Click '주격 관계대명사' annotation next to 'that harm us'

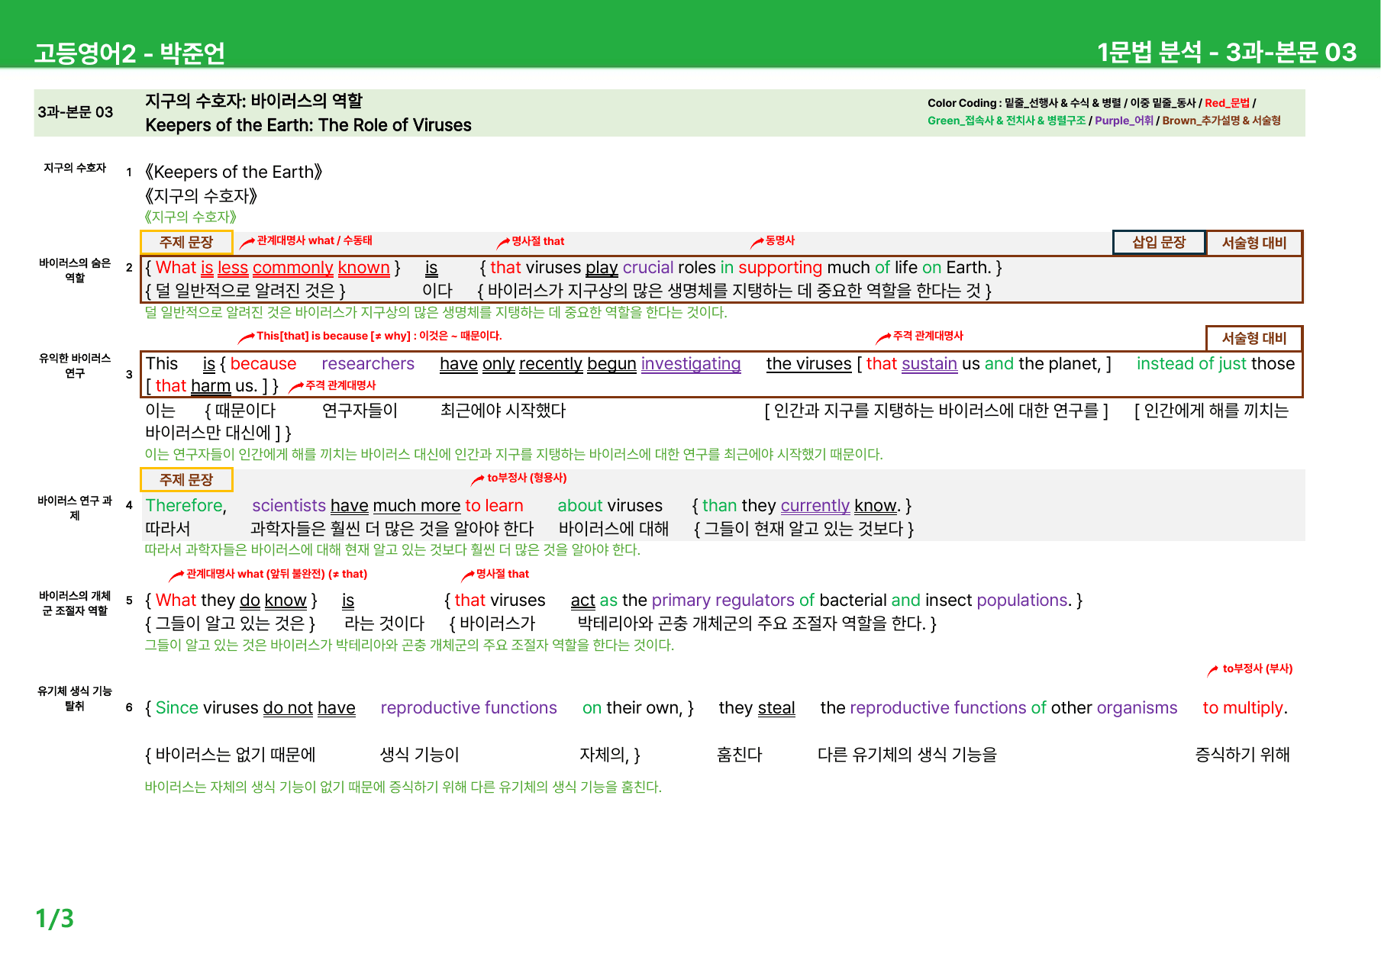click(340, 385)
